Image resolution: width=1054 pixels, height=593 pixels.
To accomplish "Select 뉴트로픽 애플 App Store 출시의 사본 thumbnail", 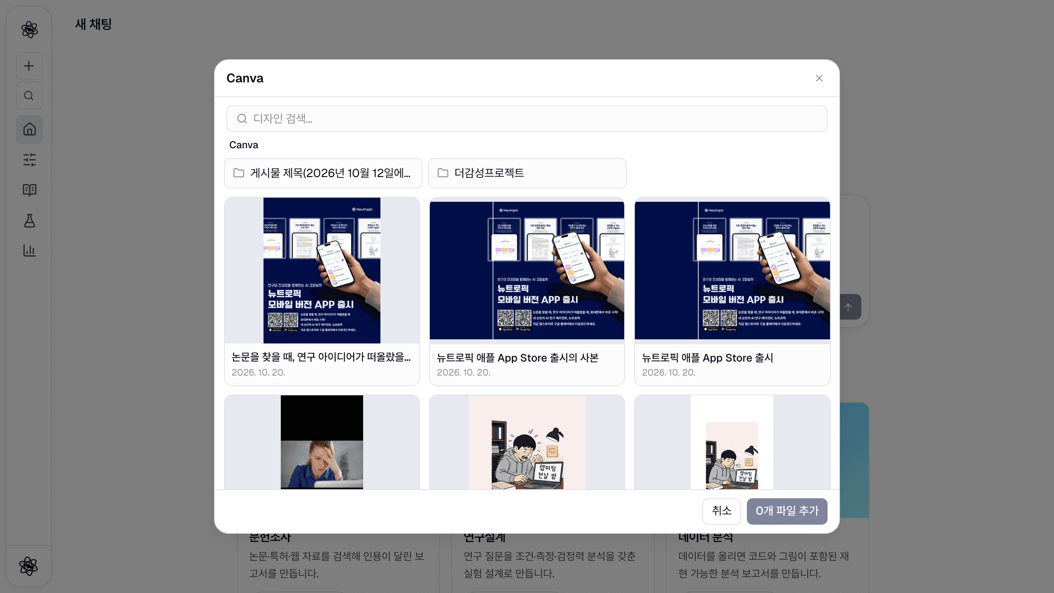I will click(527, 270).
